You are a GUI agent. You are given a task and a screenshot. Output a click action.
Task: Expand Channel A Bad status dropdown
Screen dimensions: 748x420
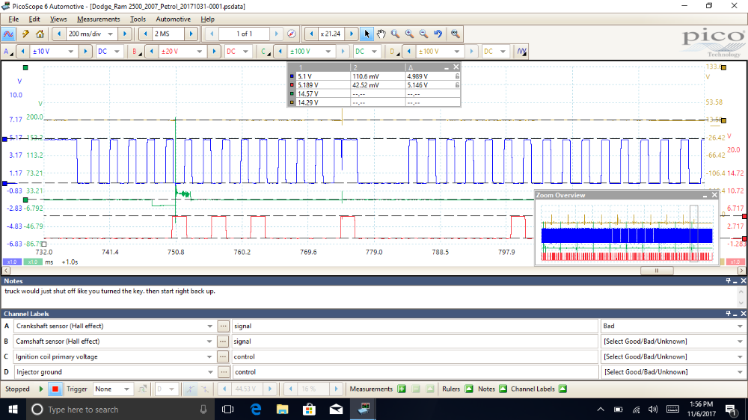coord(741,327)
